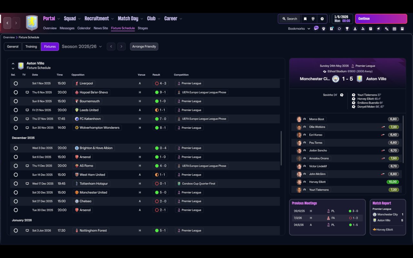Screen dimensions: 413x258
Task: Show next season with right chevron
Action: tap(121, 46)
